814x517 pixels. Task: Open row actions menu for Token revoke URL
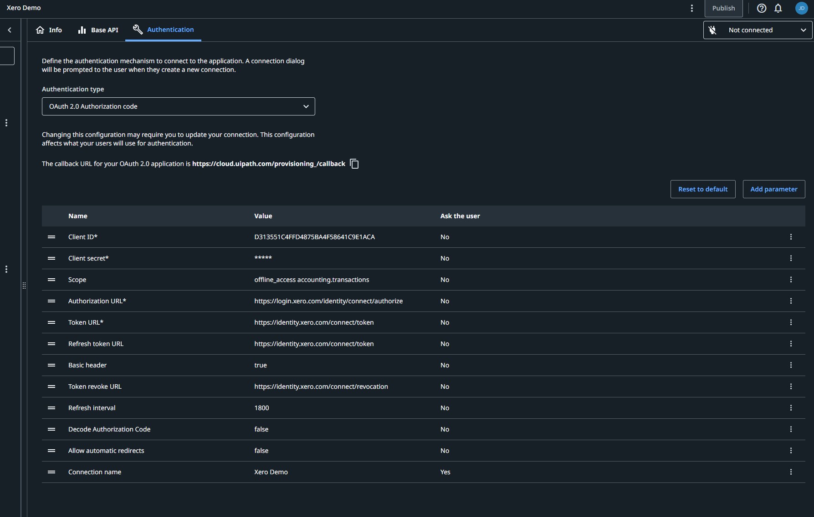tap(791, 386)
